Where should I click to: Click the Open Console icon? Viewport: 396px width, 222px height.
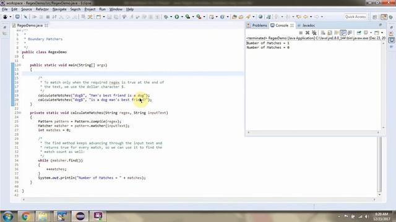tap(377, 33)
